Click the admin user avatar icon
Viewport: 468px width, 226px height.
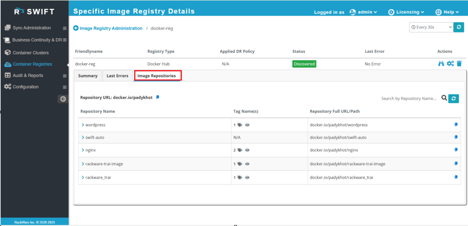pos(353,12)
